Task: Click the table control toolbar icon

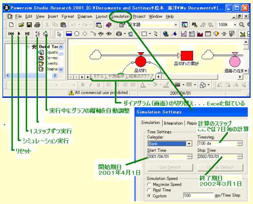Action: click(x=208, y=34)
